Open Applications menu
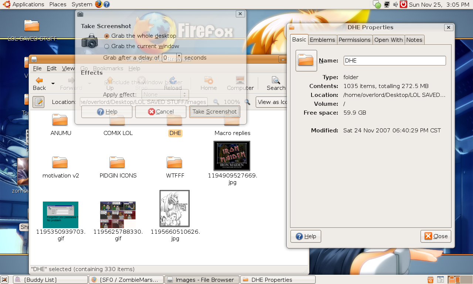 [x=24, y=4]
